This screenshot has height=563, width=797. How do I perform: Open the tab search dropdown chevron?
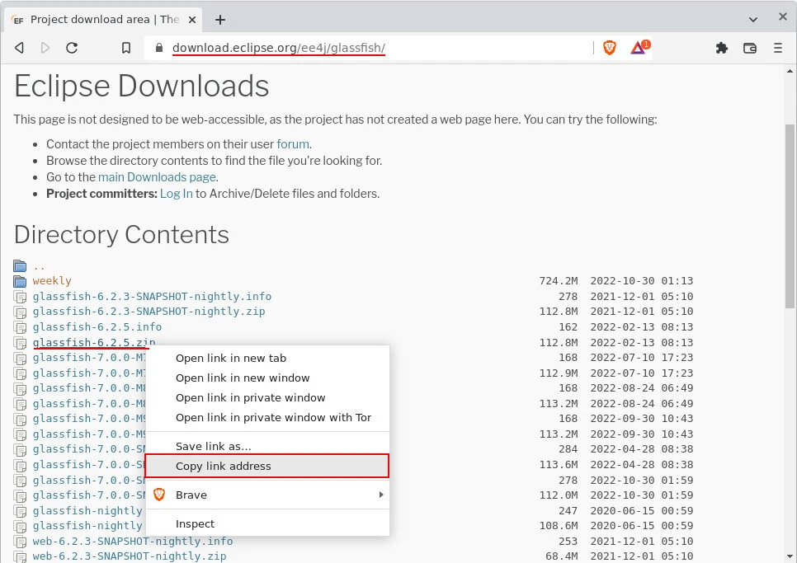(753, 19)
